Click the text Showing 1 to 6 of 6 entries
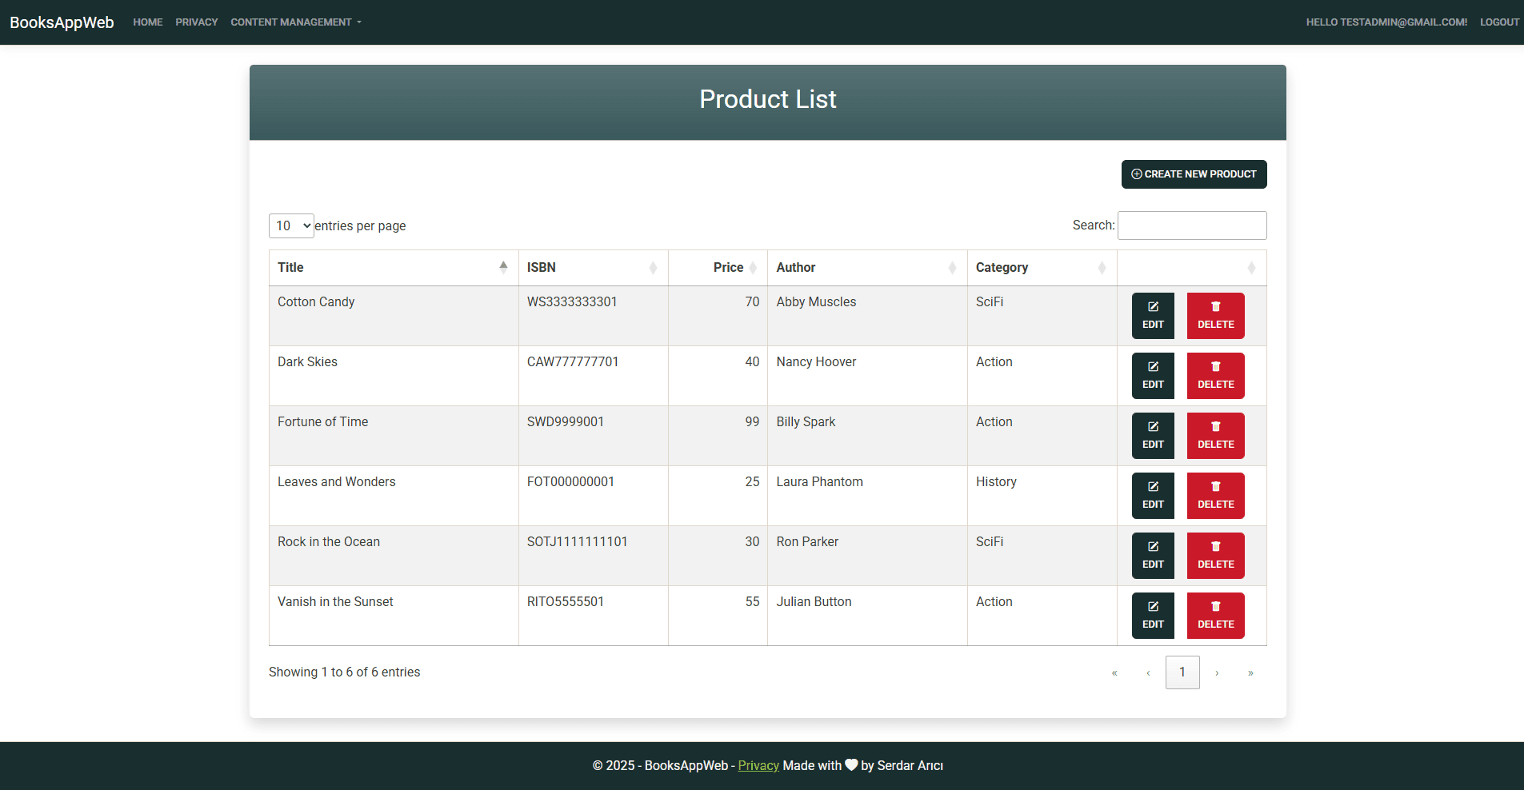This screenshot has width=1524, height=790. point(344,672)
